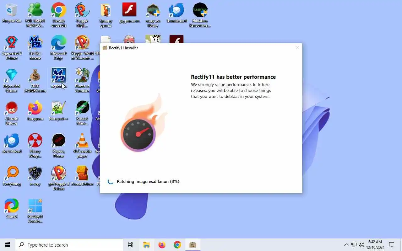
Task: Open Task View from the taskbar
Action: point(131,245)
